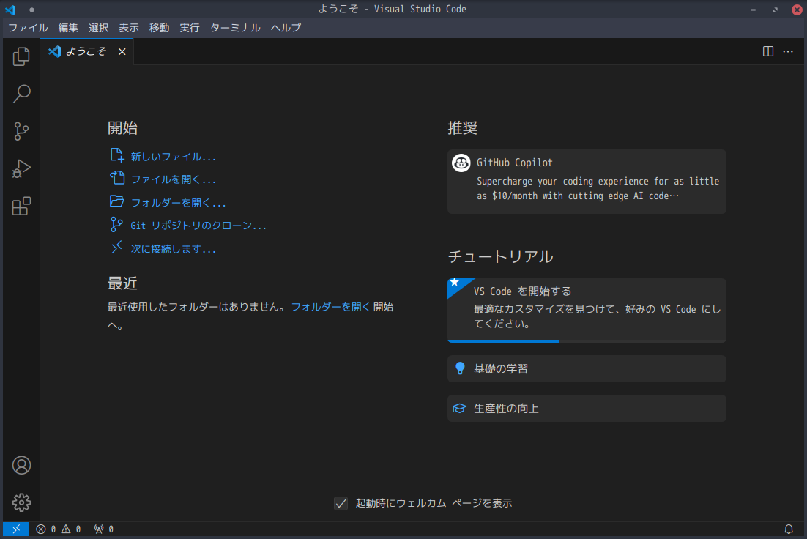Click the graduation cap icon beside 生産性の向上
Viewport: 807px width, 539px height.
(x=459, y=408)
